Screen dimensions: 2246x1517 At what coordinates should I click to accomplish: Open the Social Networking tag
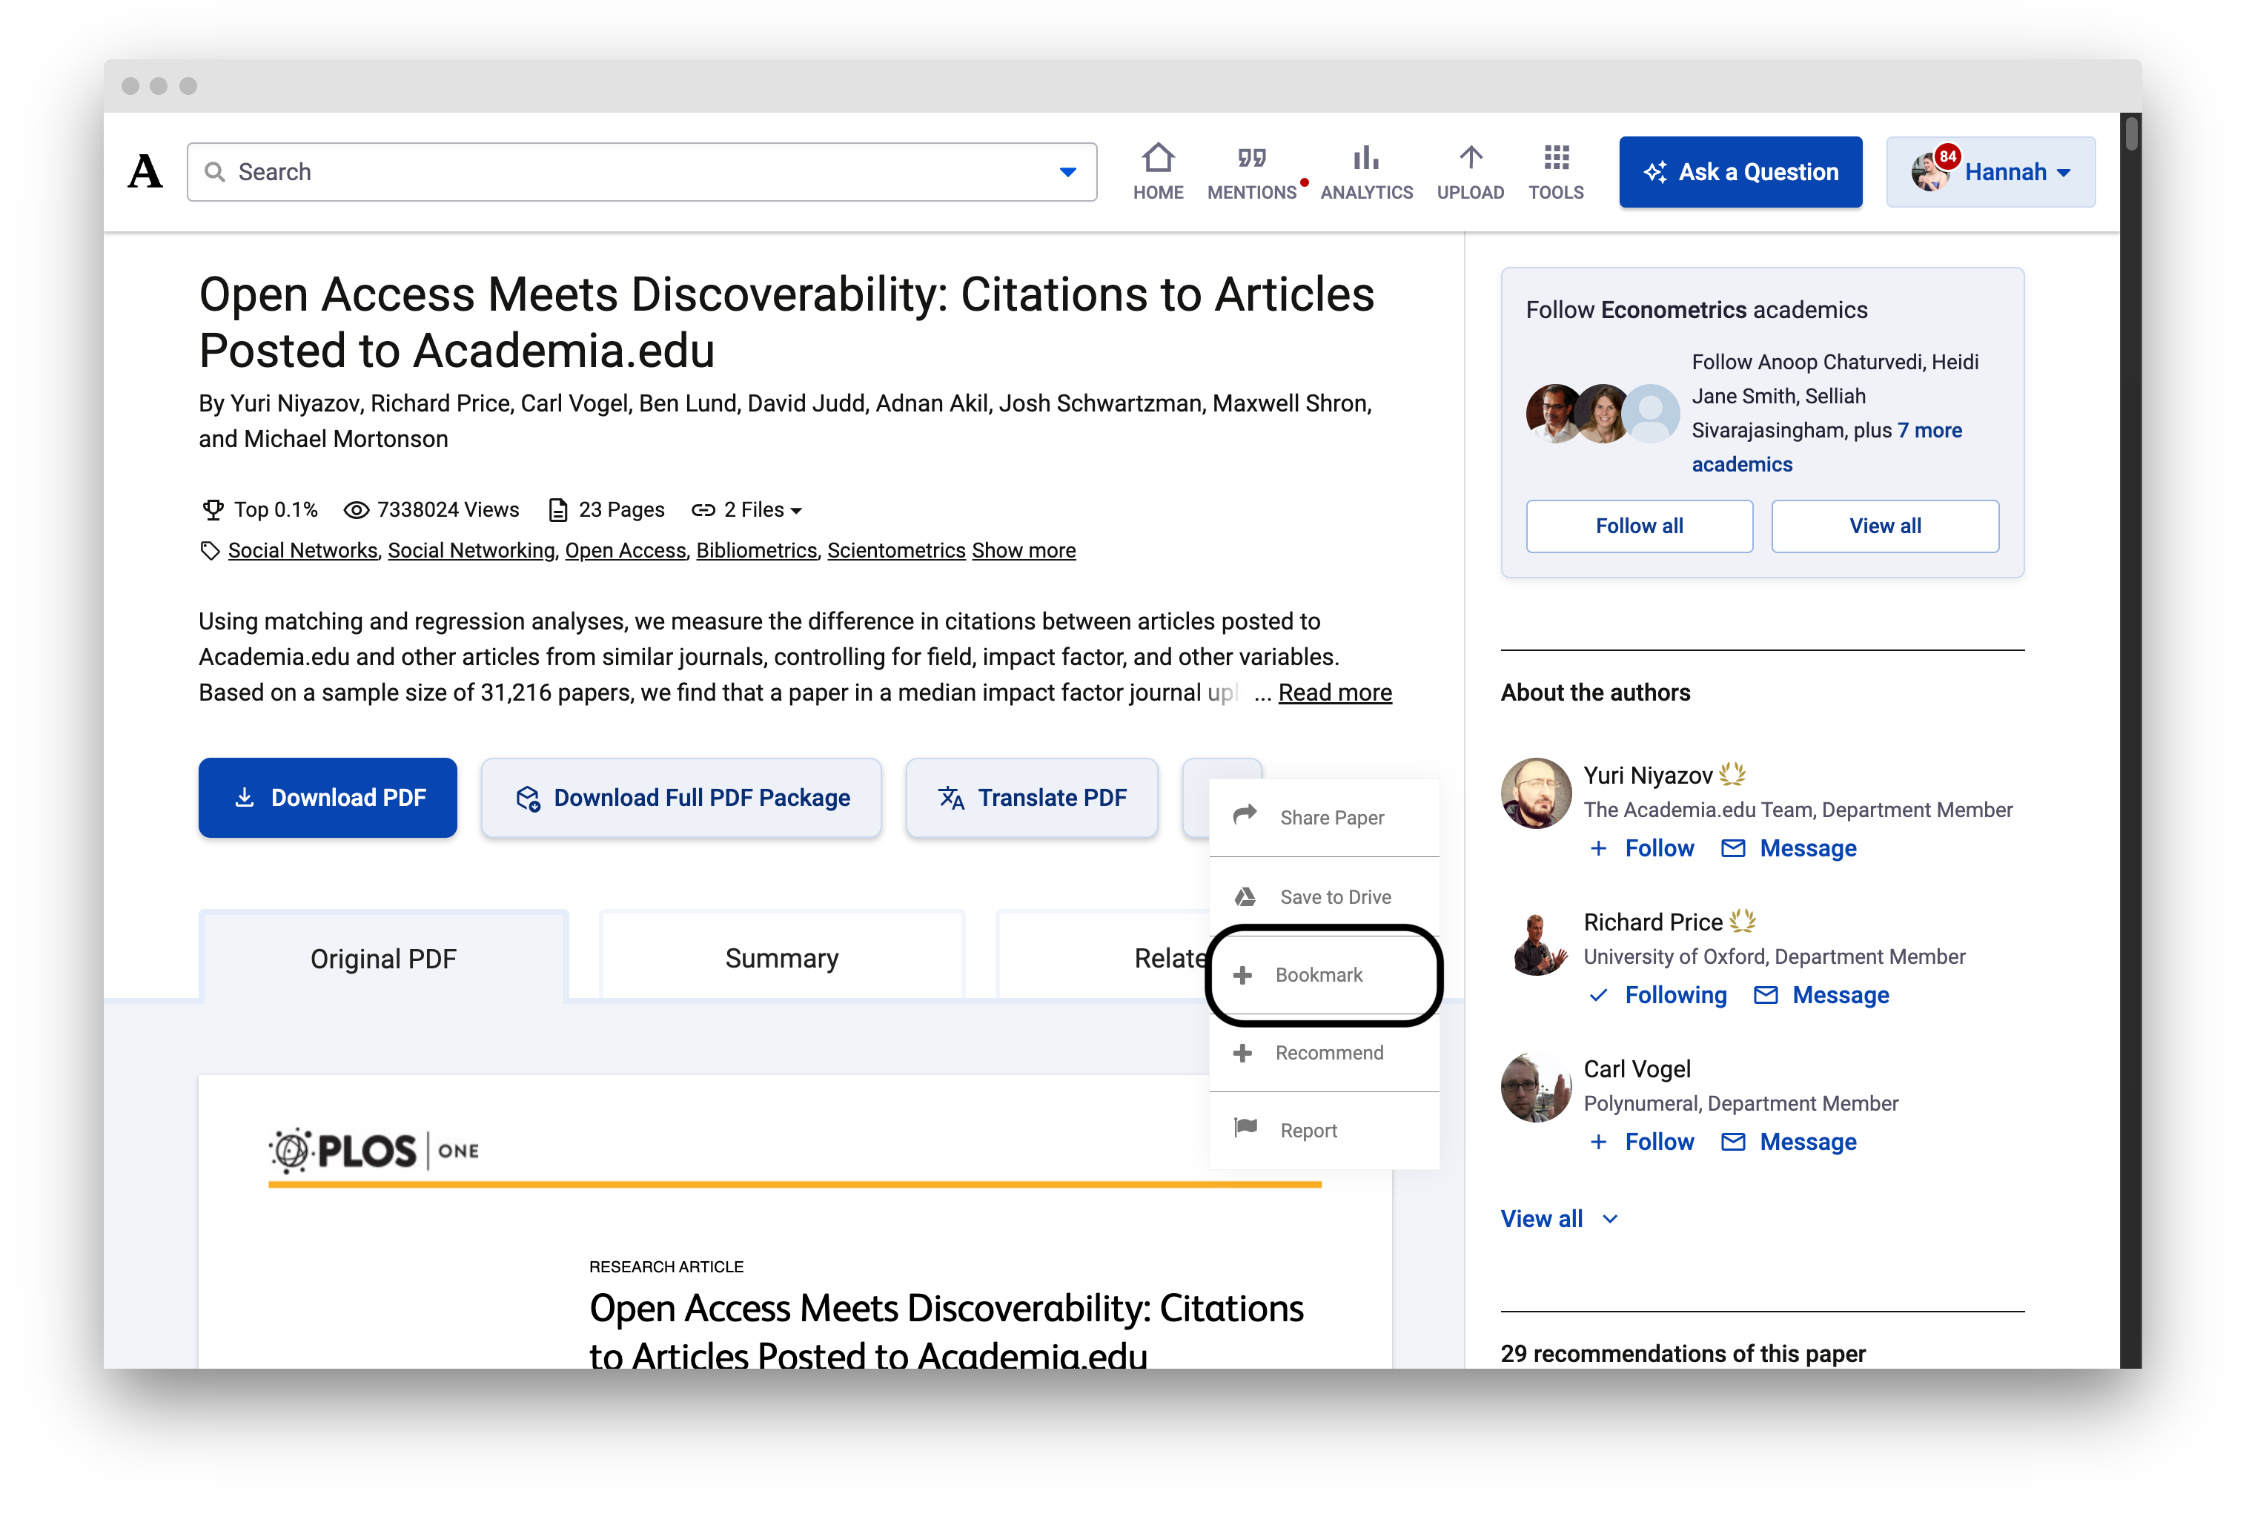click(x=471, y=550)
